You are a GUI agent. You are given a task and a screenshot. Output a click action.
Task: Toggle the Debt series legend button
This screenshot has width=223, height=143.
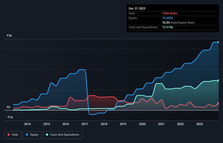13,135
